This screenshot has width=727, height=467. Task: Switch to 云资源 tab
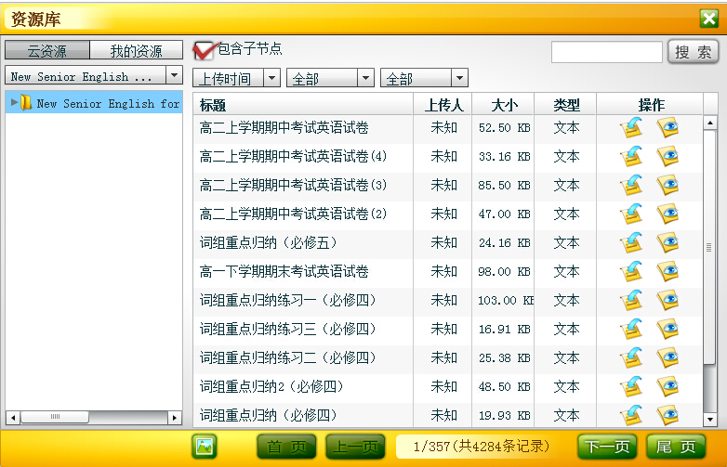click(x=47, y=51)
